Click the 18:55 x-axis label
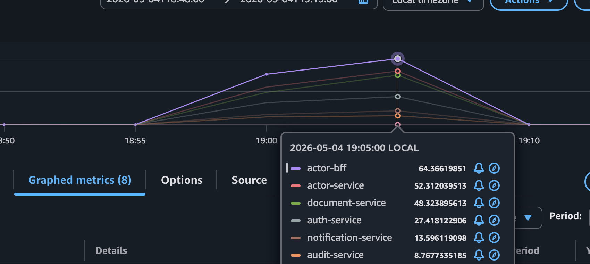 pos(135,141)
